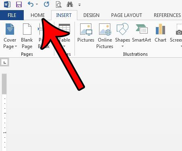Screen dimensions: 182x151
Task: Open the PAGE LAYOUT tab
Action: point(126,15)
